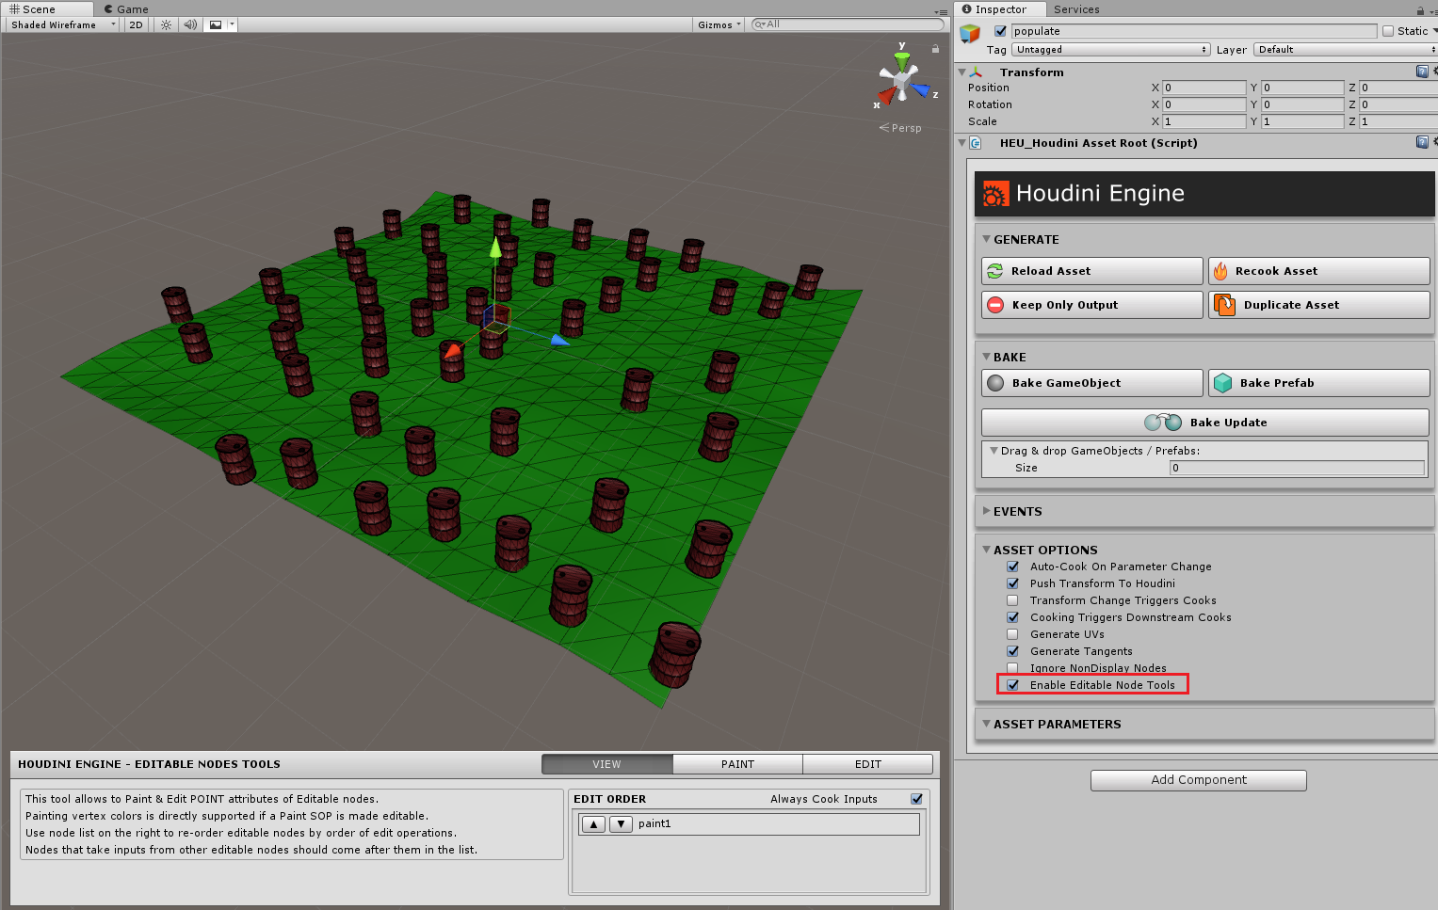Open Transform component help icon
Screen dimensions: 1438x910
1422,72
